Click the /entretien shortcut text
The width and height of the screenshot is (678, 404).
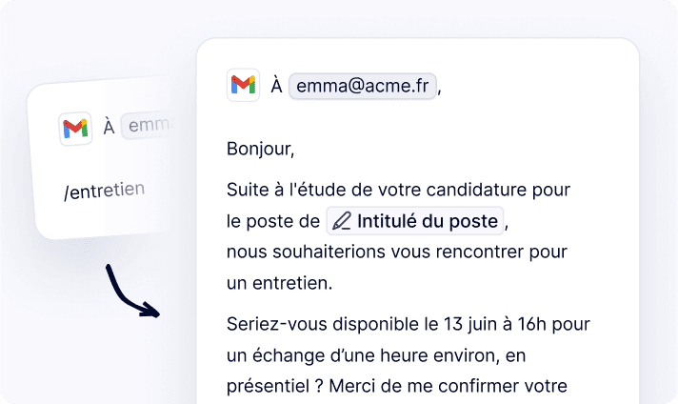(x=104, y=191)
